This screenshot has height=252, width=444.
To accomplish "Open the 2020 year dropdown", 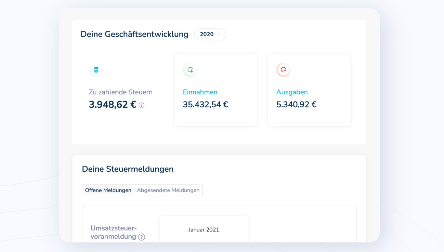I will click(x=210, y=34).
